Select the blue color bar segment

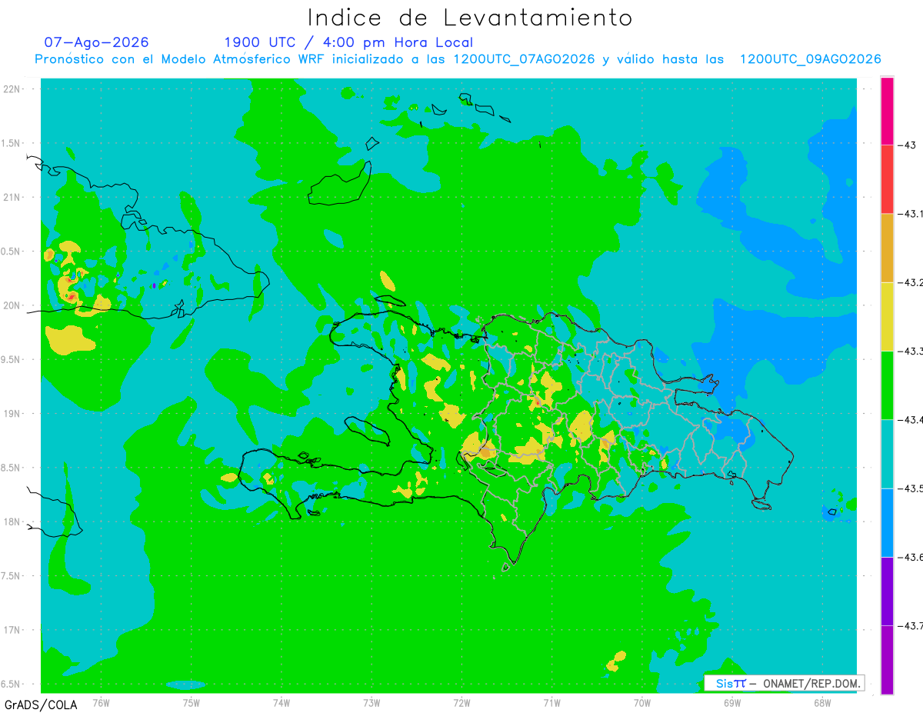887,522
